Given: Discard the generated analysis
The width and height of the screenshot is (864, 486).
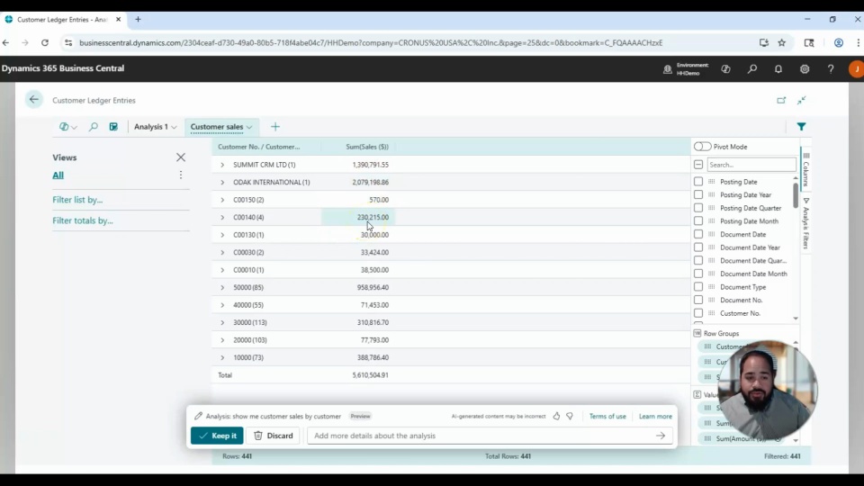Looking at the screenshot, I should tap(273, 436).
